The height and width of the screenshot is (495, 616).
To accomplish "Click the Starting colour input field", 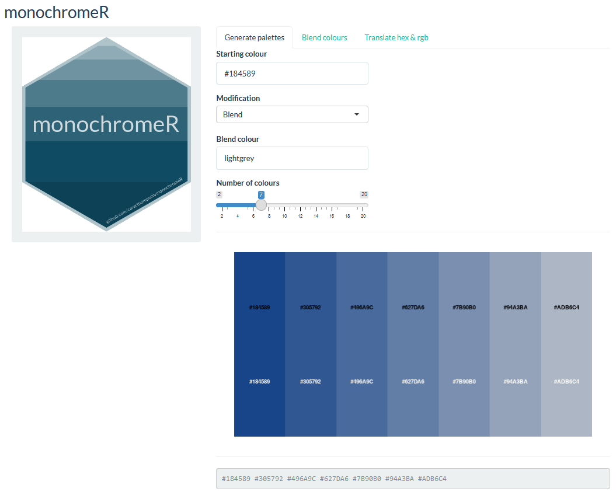I will click(292, 74).
